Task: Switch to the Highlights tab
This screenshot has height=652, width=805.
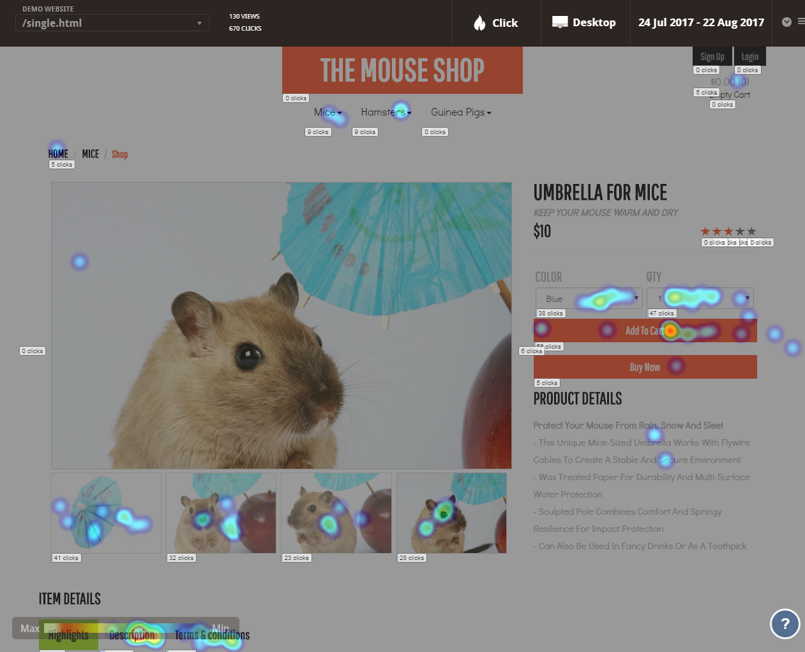Action: (68, 635)
